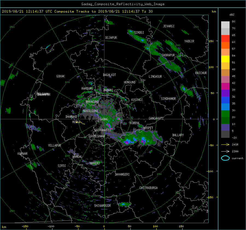Click the SINDHANUR city label
The image size is (246, 230).
click(x=168, y=99)
